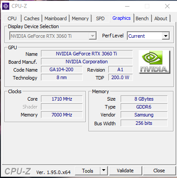
Task: Select the Memory tab
Action: [80, 18]
